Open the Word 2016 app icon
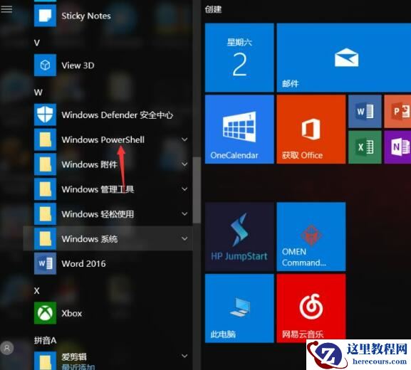 45,263
